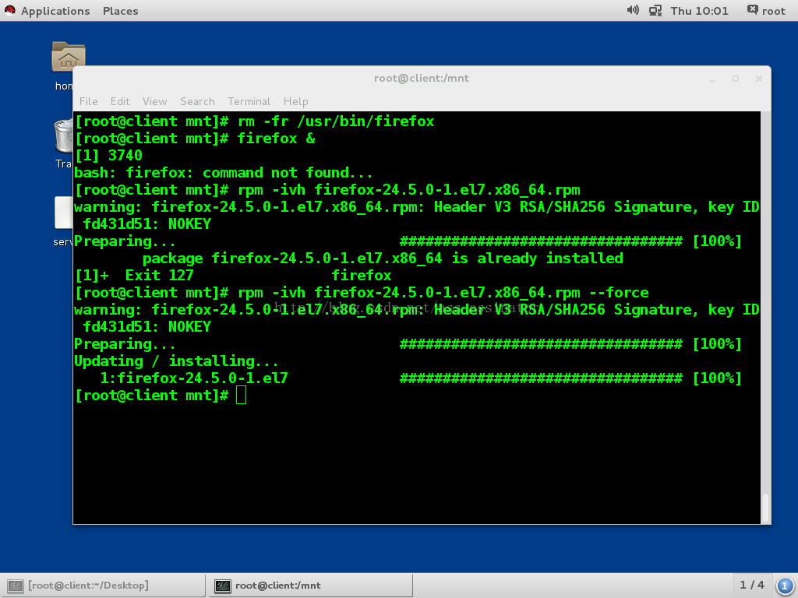Click the notification count badge icon
This screenshot has width=798, height=598.
784,586
